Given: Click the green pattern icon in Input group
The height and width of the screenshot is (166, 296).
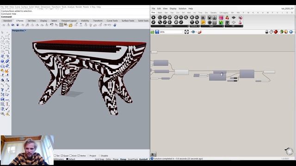Looking at the screenshot, I should coord(221,23).
